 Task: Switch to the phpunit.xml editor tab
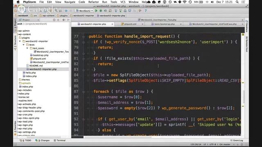tap(130, 24)
